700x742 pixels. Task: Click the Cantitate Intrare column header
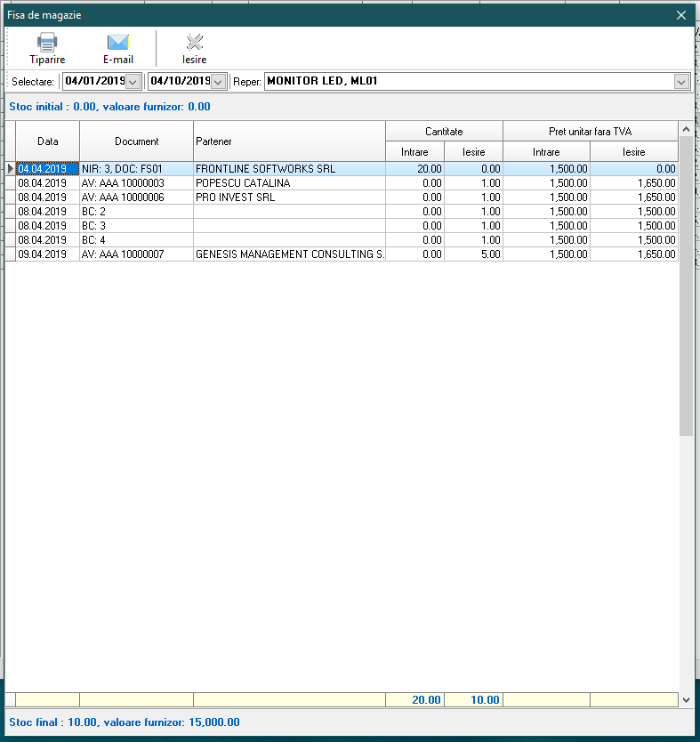[414, 152]
